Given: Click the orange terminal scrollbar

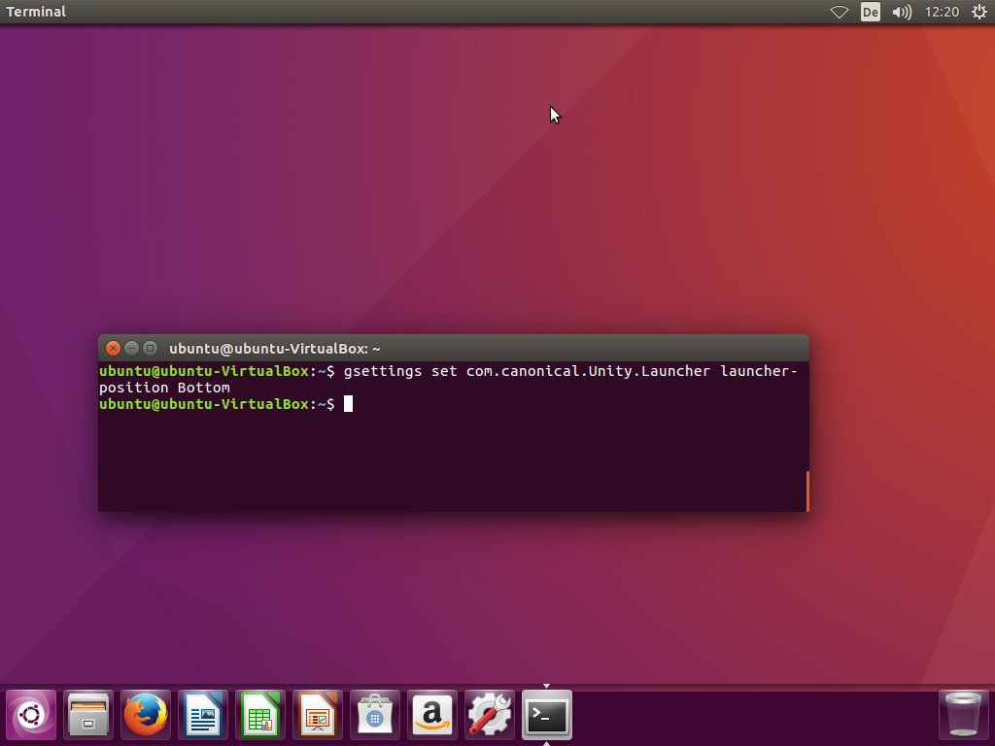Looking at the screenshot, I should 807,492.
